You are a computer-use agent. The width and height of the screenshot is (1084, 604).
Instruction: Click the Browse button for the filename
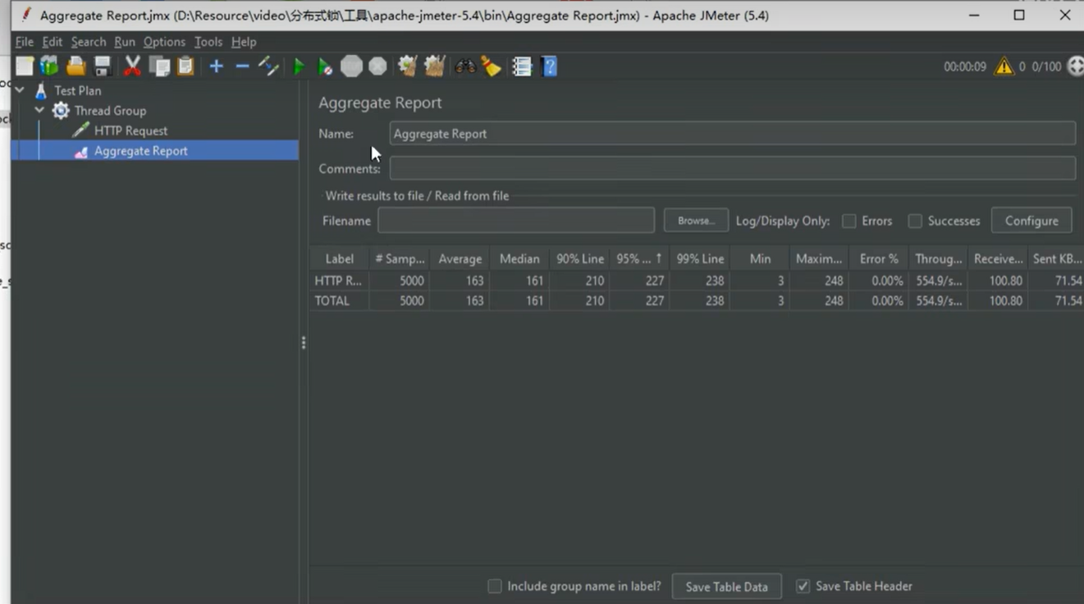coord(696,221)
